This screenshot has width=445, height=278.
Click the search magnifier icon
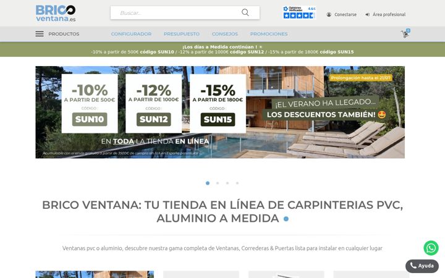point(245,12)
